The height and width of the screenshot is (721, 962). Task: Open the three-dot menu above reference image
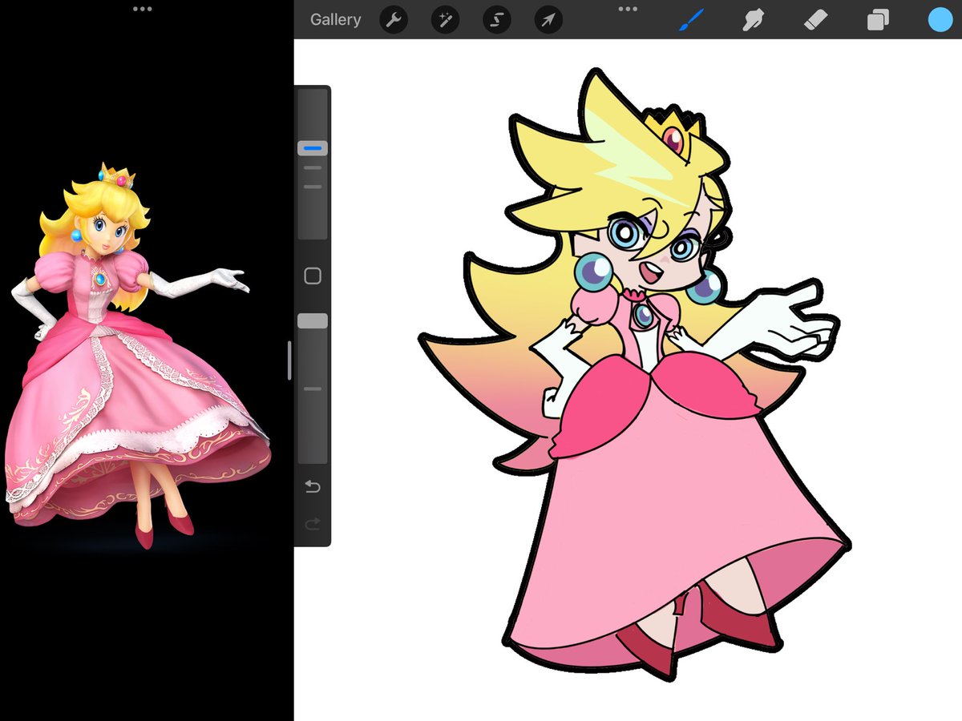[x=142, y=9]
